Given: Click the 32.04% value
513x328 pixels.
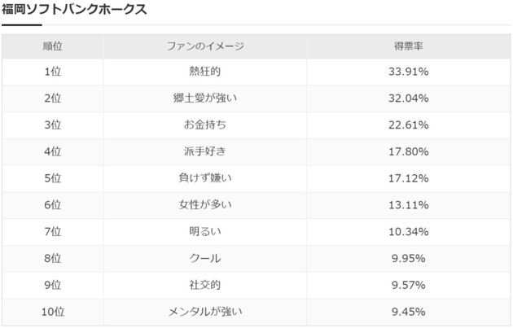Looking at the screenshot, I should [x=408, y=98].
